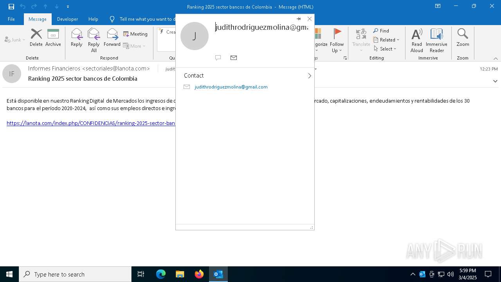Forward the message
Image resolution: width=501 pixels, height=282 pixels.
112,38
